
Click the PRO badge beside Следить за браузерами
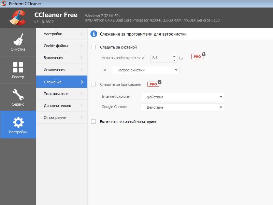click(155, 84)
